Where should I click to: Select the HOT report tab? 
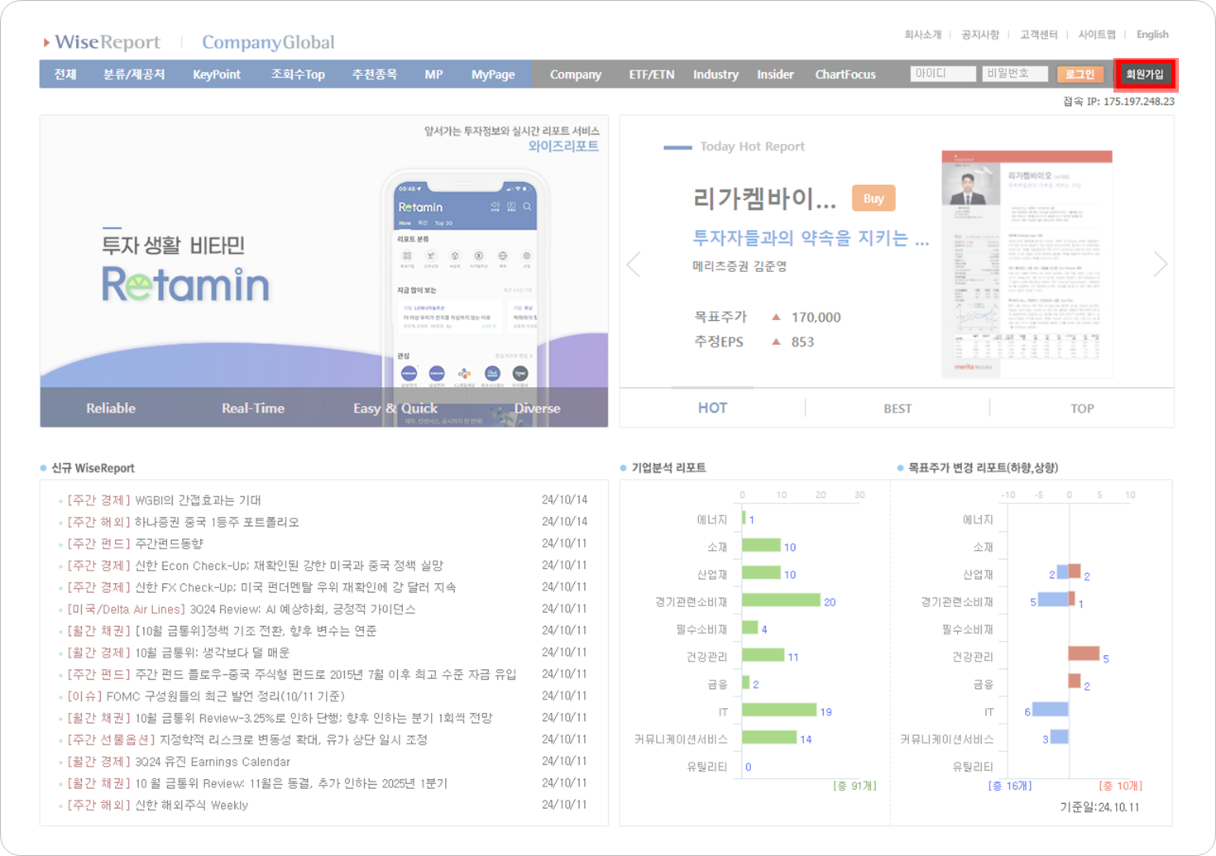click(712, 408)
